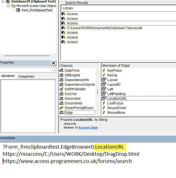
Task: Click the DoCmd class icon
Action: click(61, 94)
